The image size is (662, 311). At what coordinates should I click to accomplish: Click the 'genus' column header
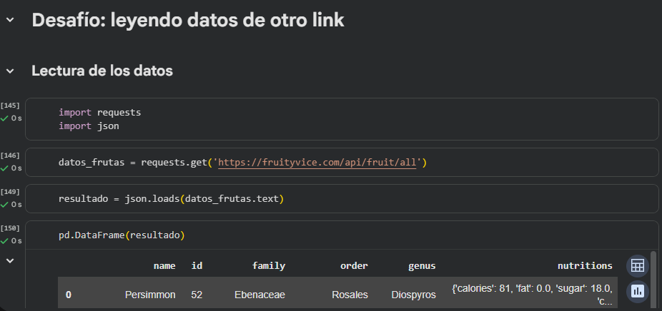[422, 266]
